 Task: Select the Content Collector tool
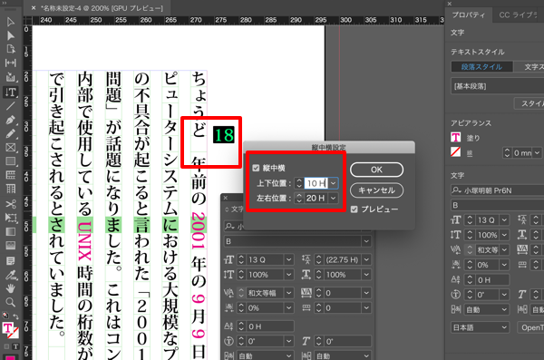click(x=10, y=77)
